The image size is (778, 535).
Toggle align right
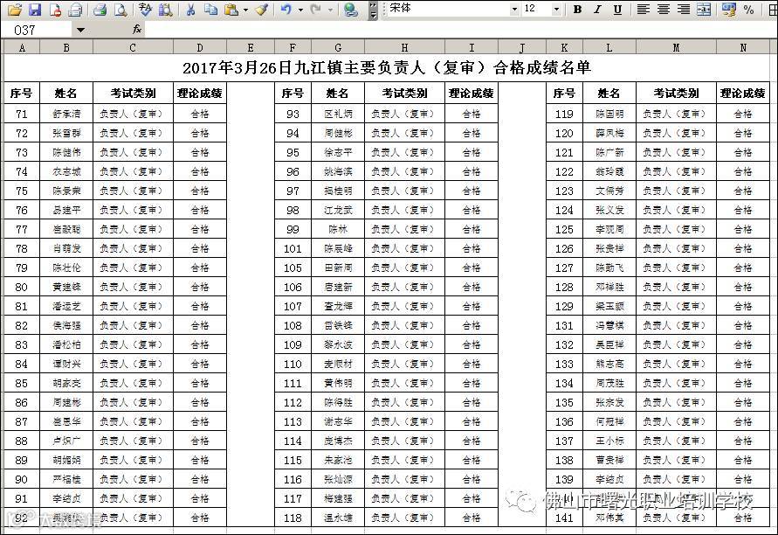pyautogui.click(x=684, y=9)
